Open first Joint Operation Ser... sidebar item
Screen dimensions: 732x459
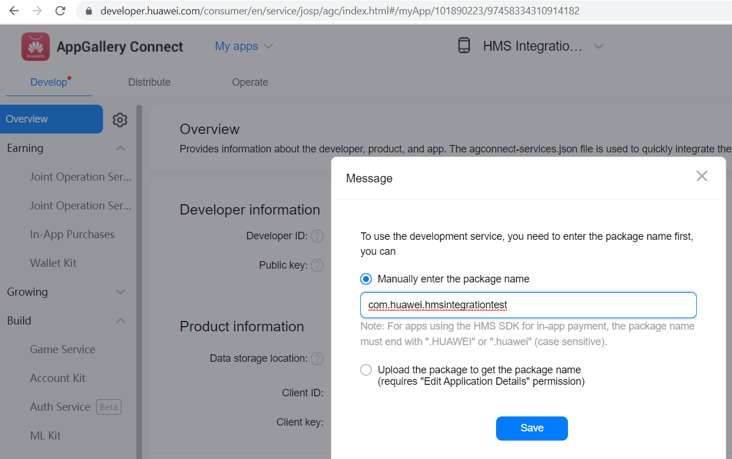coord(81,177)
